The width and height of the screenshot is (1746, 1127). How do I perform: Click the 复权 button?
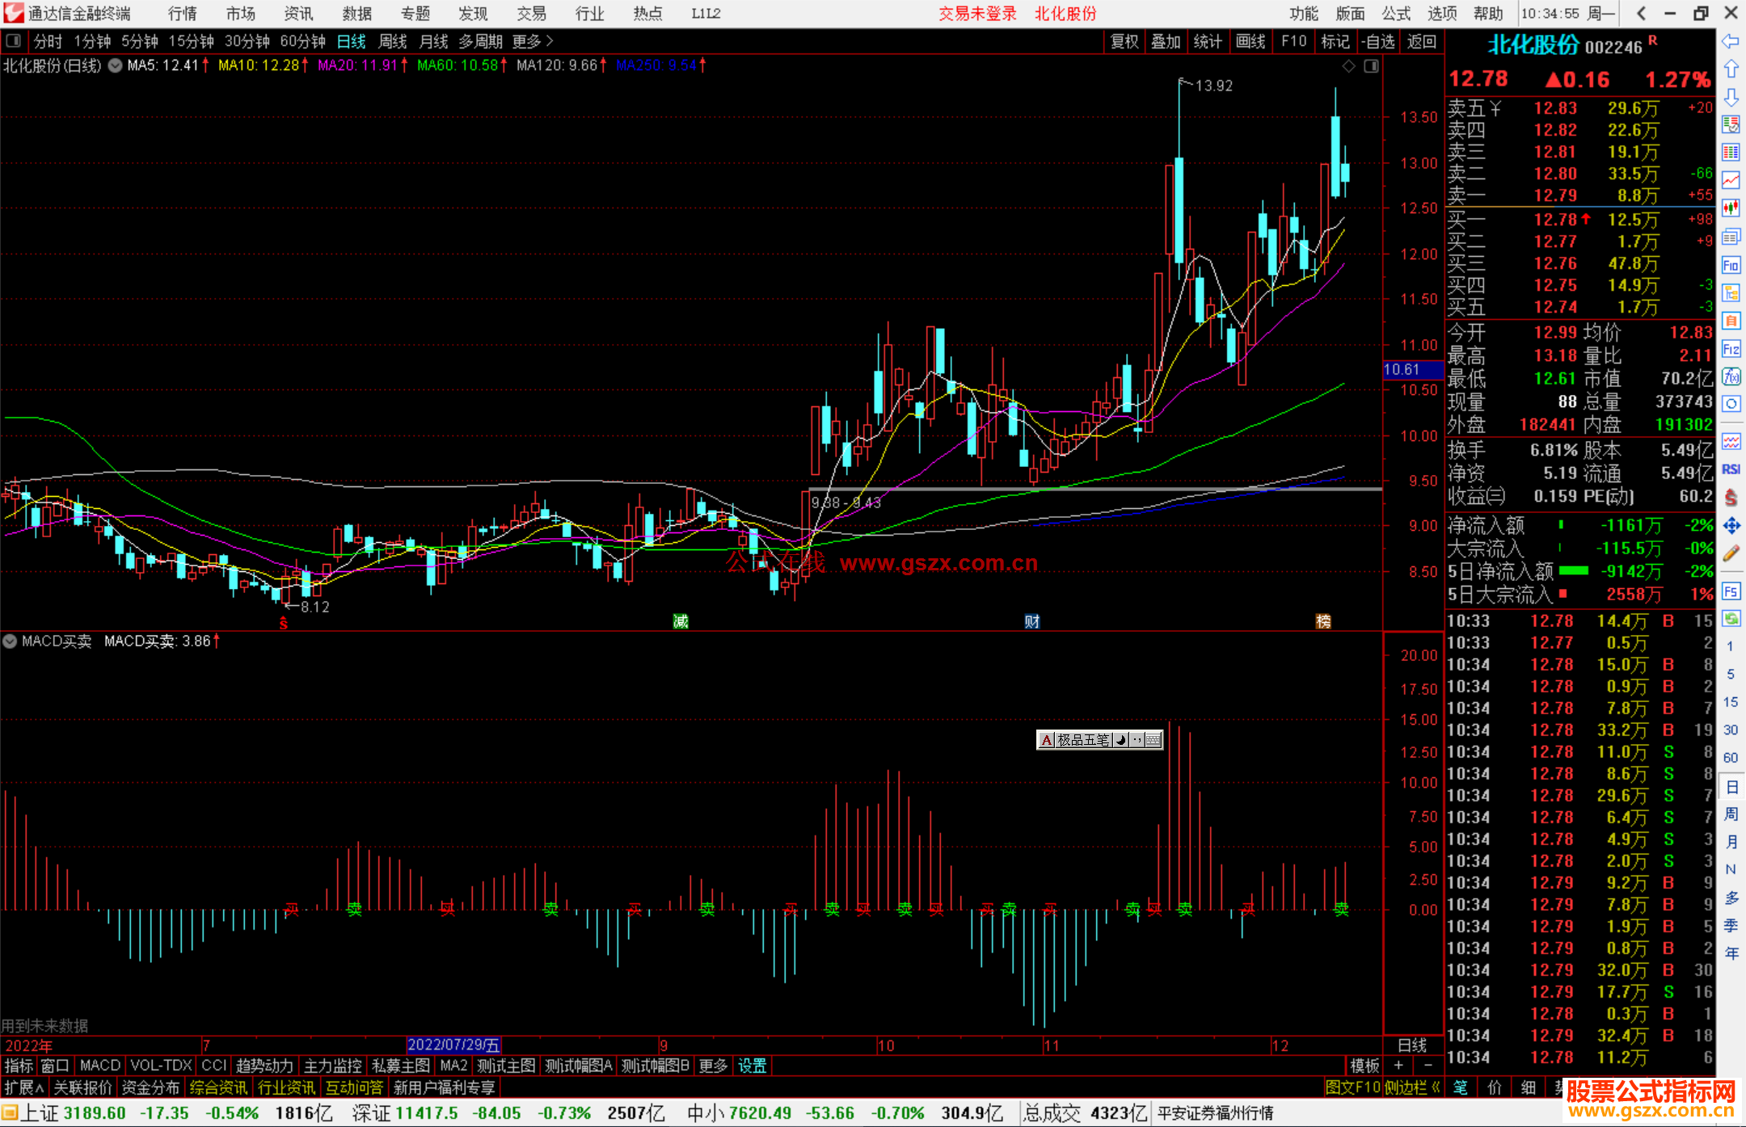(1124, 41)
